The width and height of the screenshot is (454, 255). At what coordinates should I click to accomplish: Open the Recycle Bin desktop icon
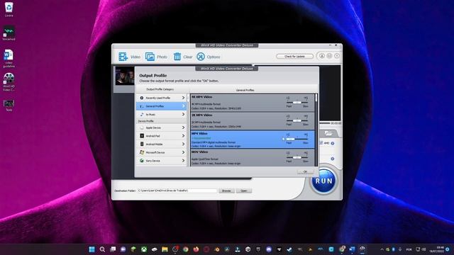[x=9, y=9]
